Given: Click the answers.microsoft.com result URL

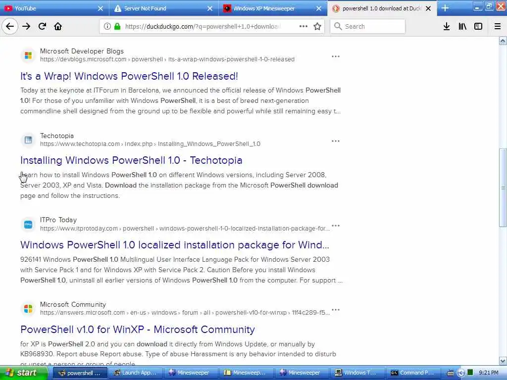Looking at the screenshot, I should [x=185, y=313].
